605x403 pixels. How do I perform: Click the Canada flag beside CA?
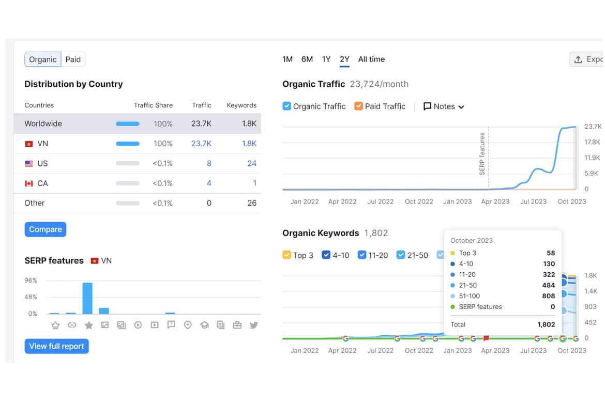click(x=29, y=183)
